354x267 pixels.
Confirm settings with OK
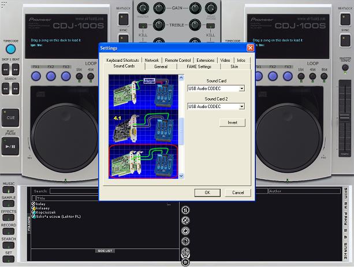pyautogui.click(x=207, y=192)
